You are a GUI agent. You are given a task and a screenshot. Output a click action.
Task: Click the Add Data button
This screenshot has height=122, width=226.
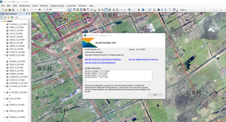coord(40,10)
